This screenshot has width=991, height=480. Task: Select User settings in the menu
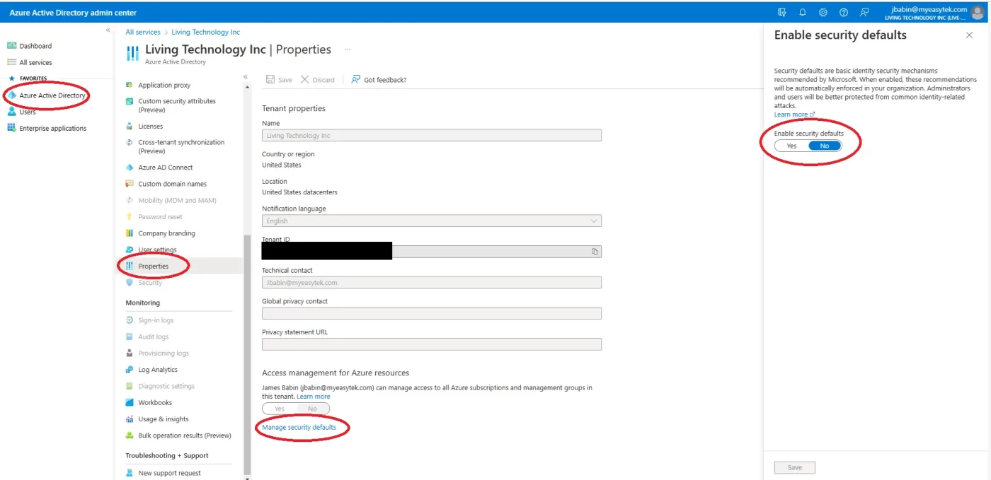(158, 250)
